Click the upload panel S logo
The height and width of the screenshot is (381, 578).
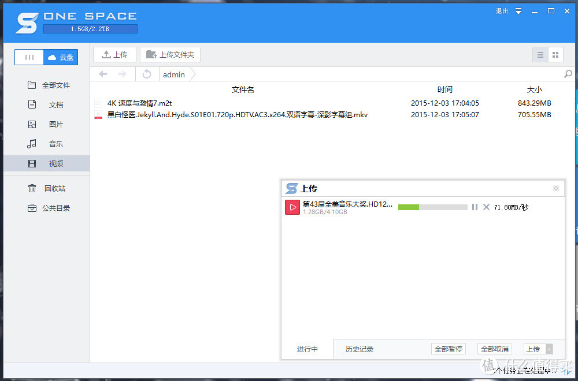[291, 188]
